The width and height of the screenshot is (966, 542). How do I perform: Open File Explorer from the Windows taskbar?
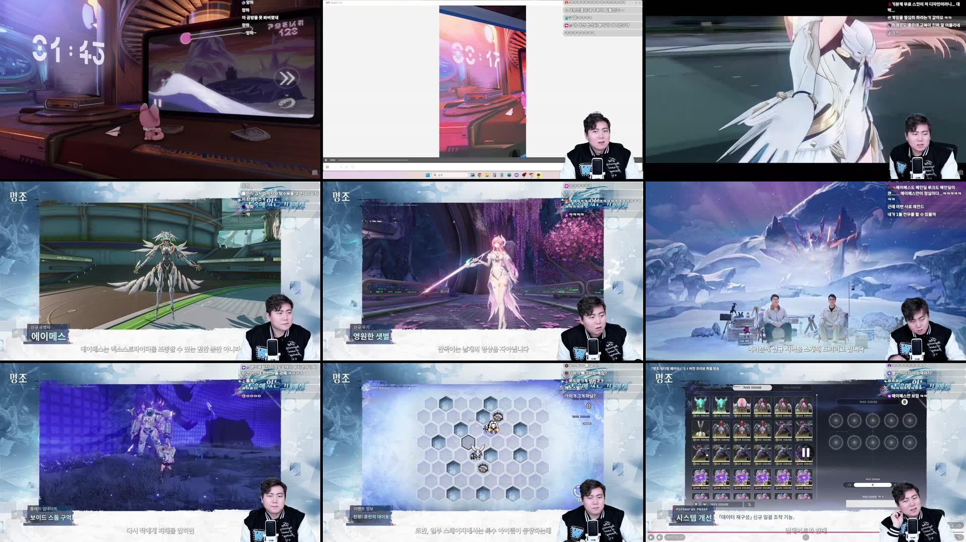click(487, 175)
